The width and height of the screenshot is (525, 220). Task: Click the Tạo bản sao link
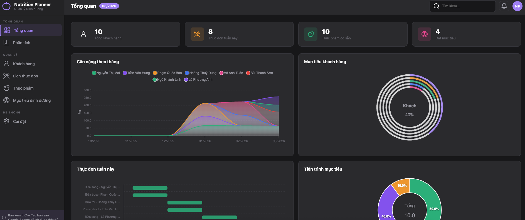(x=40, y=215)
